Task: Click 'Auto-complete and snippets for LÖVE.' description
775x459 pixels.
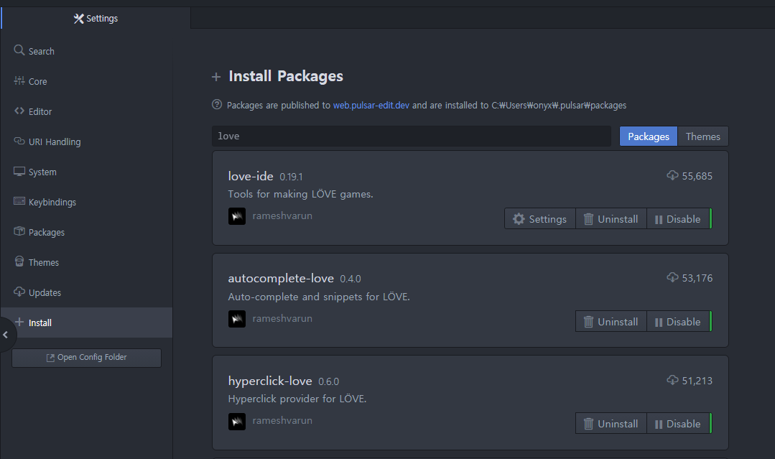Action: 319,297
